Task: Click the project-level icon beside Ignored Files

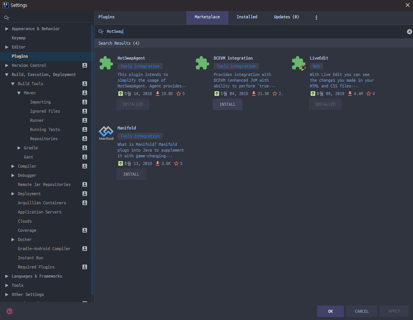Action: coord(85,111)
